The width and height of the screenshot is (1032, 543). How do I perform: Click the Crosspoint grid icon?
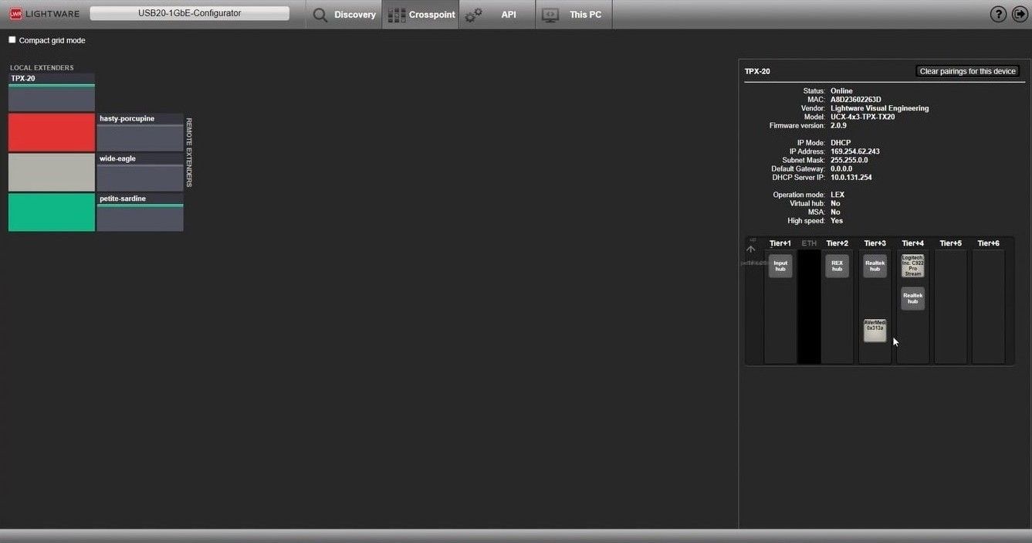[397, 15]
